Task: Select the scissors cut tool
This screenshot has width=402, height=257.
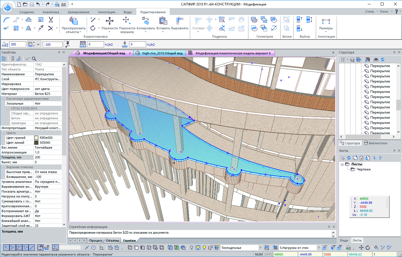Action: click(x=51, y=20)
